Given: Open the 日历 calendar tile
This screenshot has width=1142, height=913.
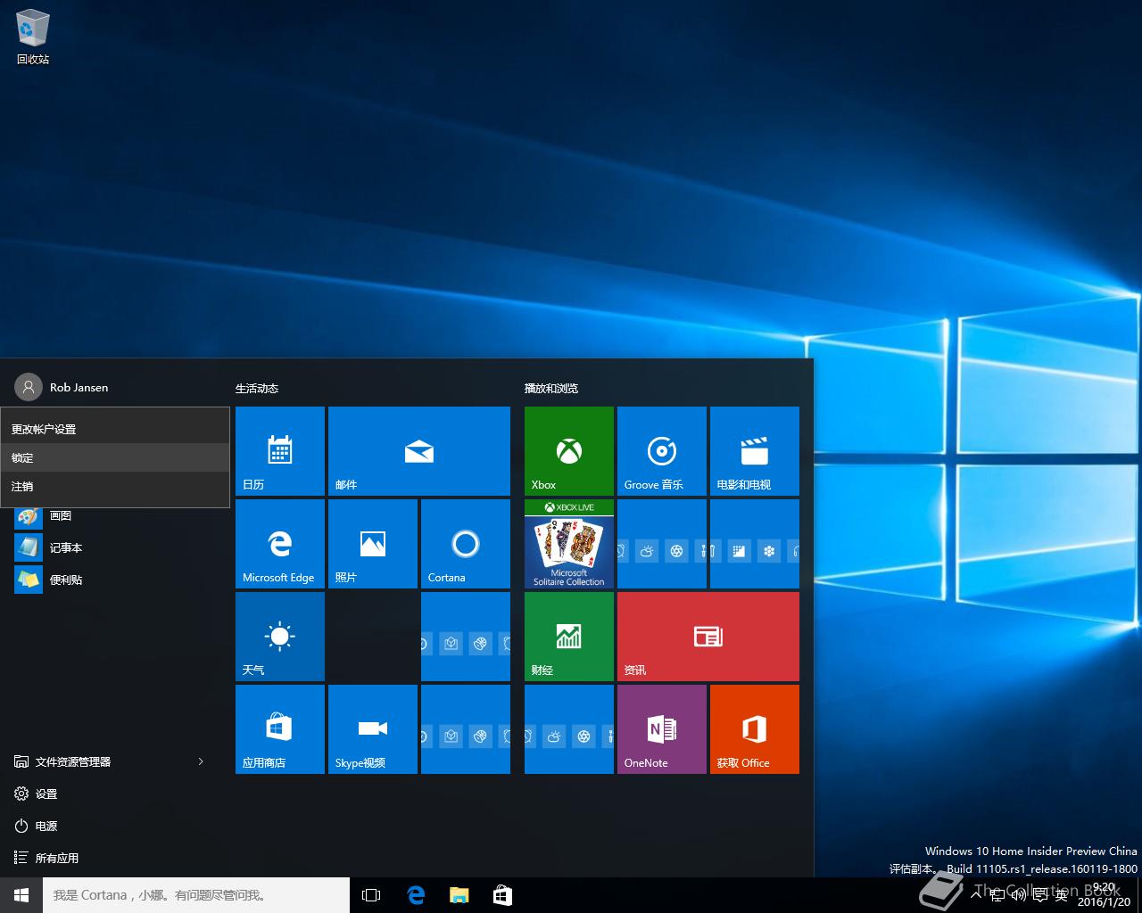Looking at the screenshot, I should coord(280,451).
